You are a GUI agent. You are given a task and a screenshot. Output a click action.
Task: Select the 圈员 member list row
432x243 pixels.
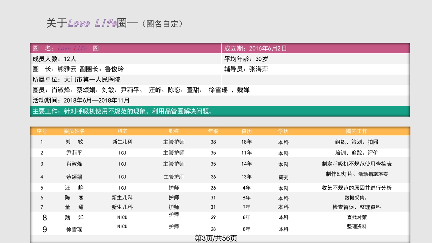(x=142, y=90)
